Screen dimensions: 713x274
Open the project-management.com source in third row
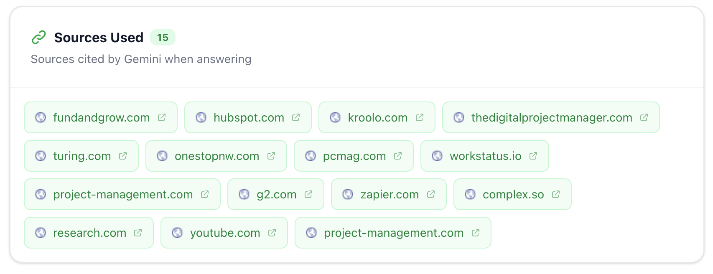[x=122, y=194]
